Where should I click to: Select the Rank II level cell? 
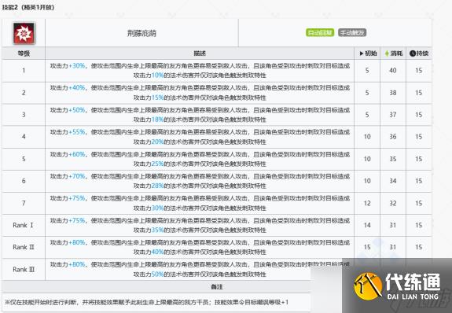24,247
